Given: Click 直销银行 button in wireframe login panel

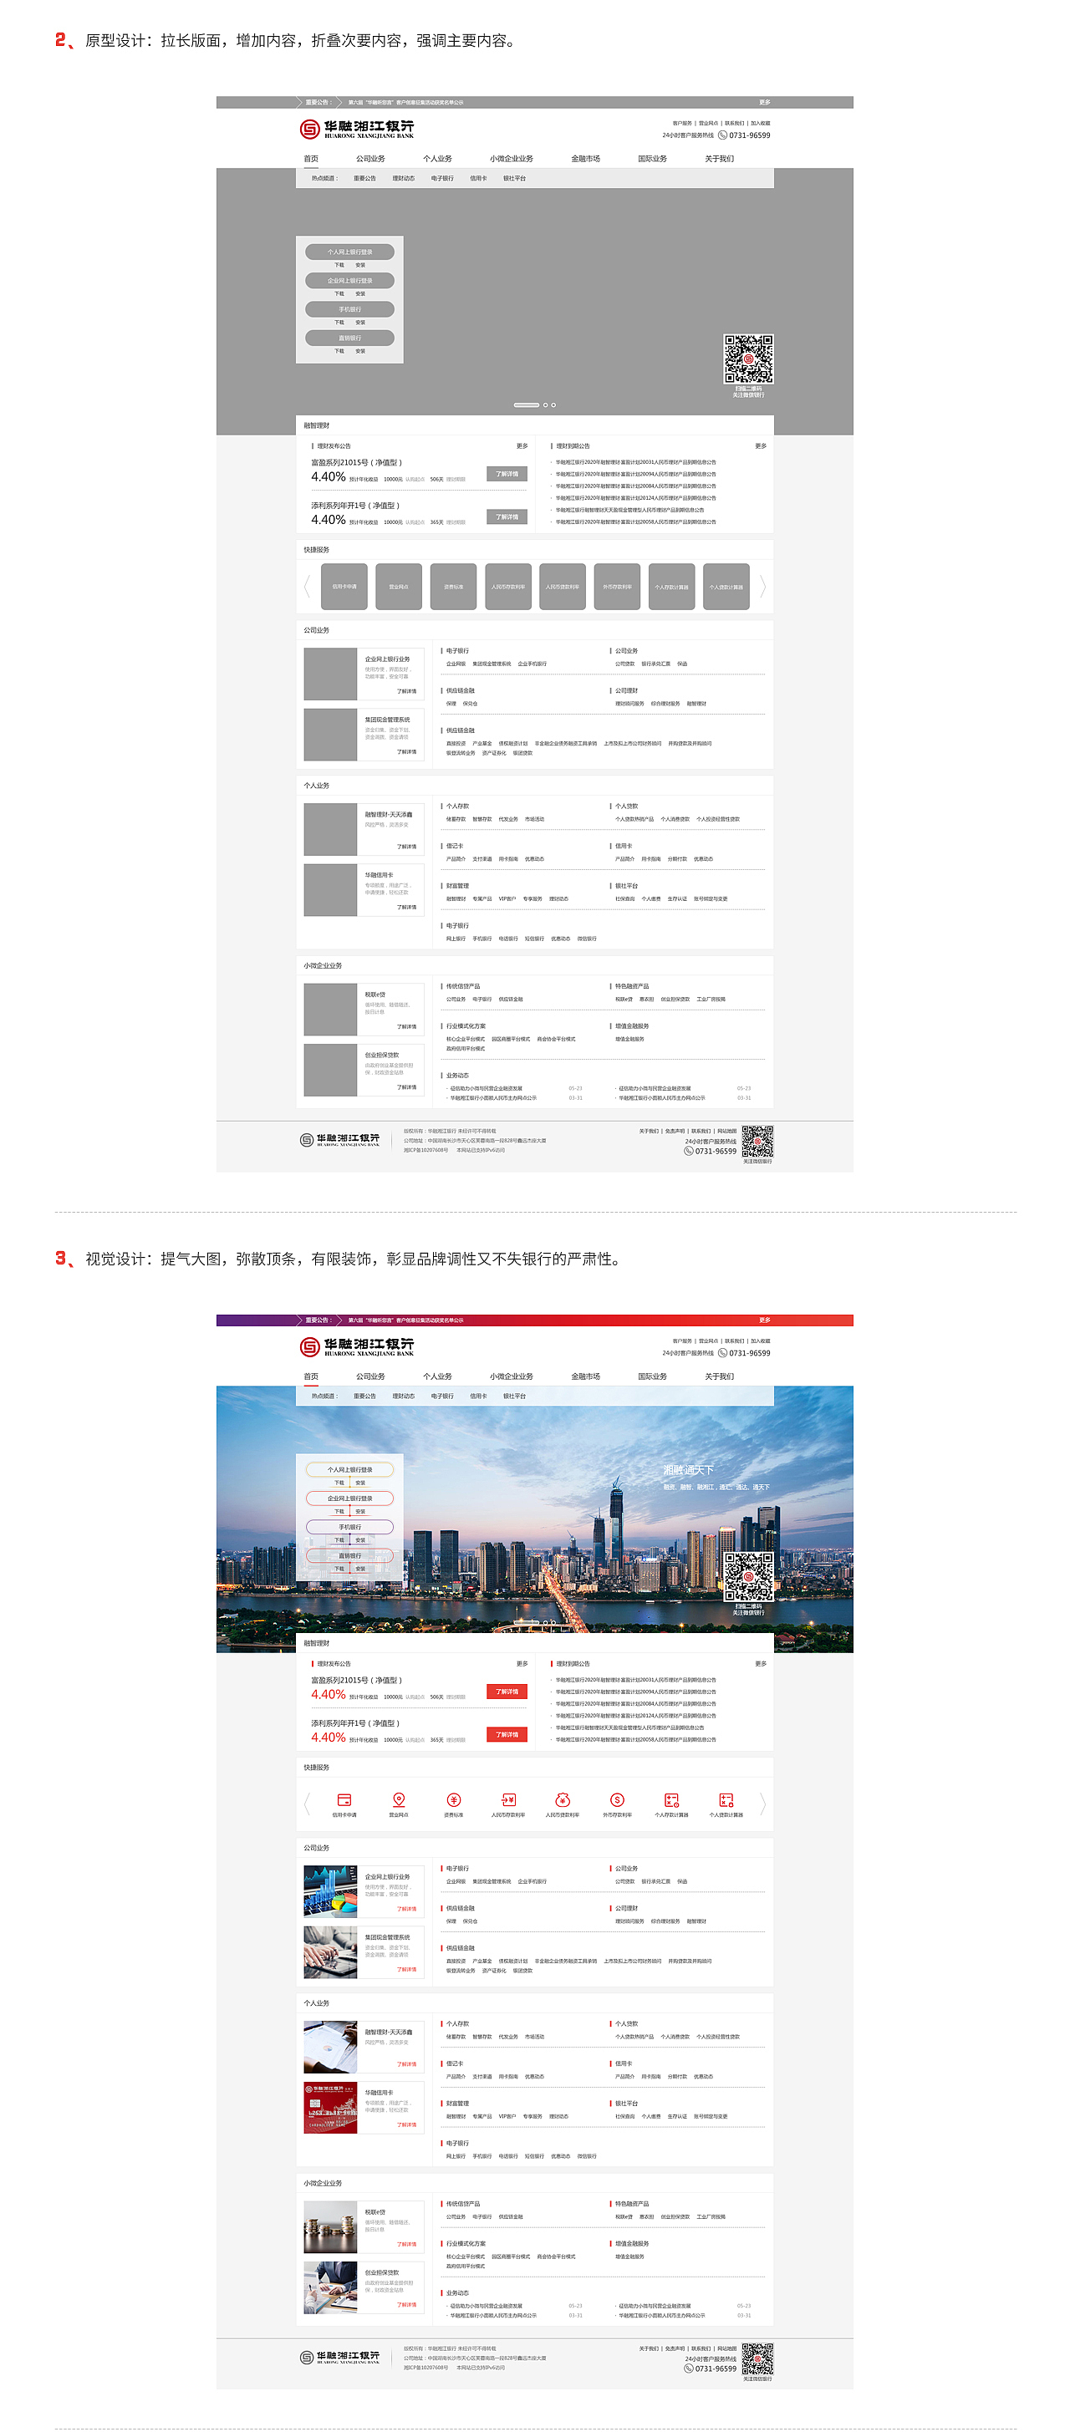Looking at the screenshot, I should point(349,338).
